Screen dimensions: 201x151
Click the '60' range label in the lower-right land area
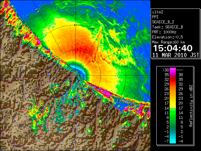point(113,141)
